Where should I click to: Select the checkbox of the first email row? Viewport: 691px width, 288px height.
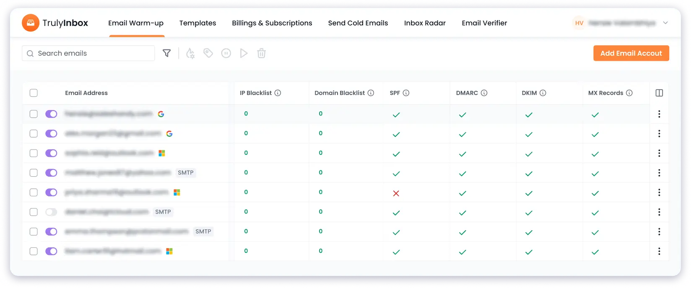(34, 114)
